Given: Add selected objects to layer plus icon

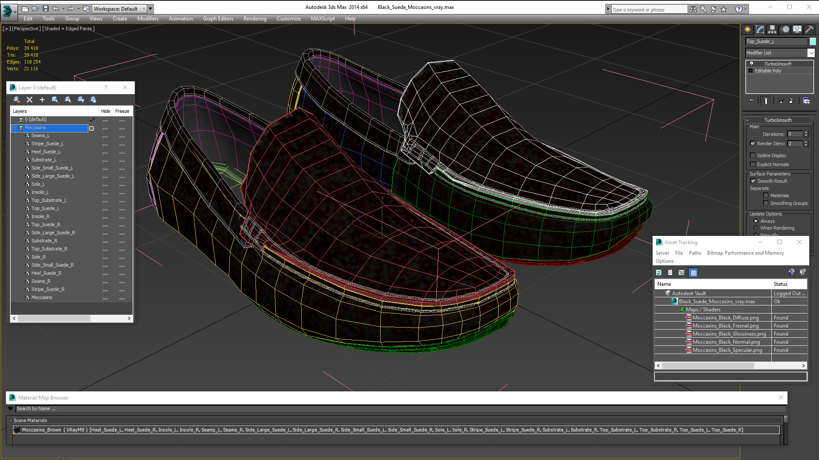Looking at the screenshot, I should 42,100.
